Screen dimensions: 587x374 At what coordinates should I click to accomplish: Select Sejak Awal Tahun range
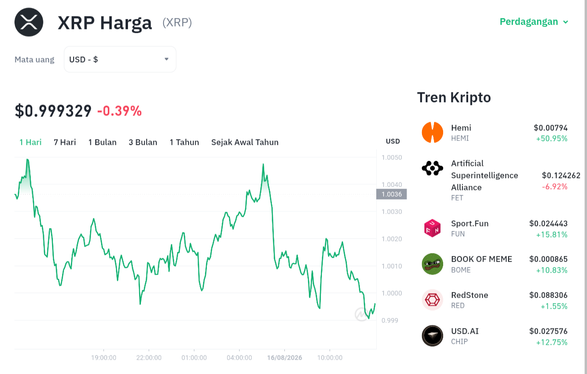[x=245, y=142]
